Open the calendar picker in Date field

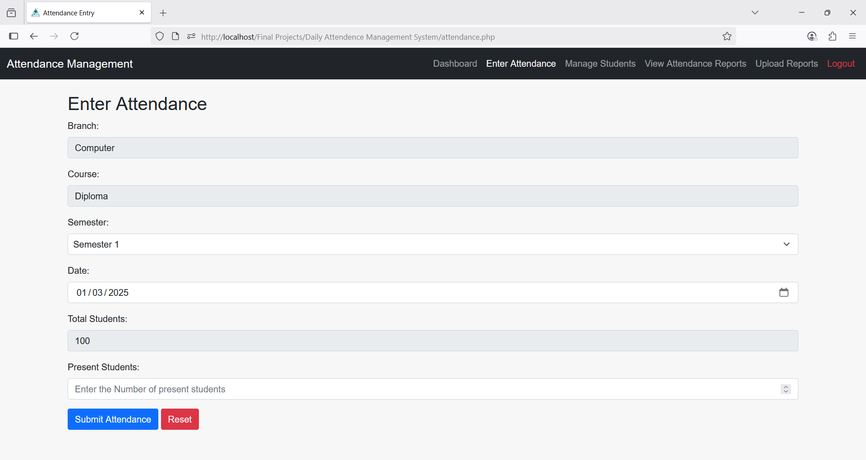click(x=783, y=293)
